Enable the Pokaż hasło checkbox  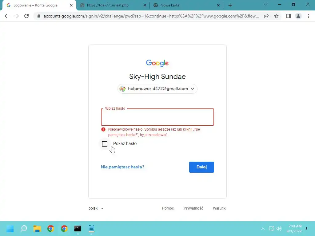click(105, 144)
